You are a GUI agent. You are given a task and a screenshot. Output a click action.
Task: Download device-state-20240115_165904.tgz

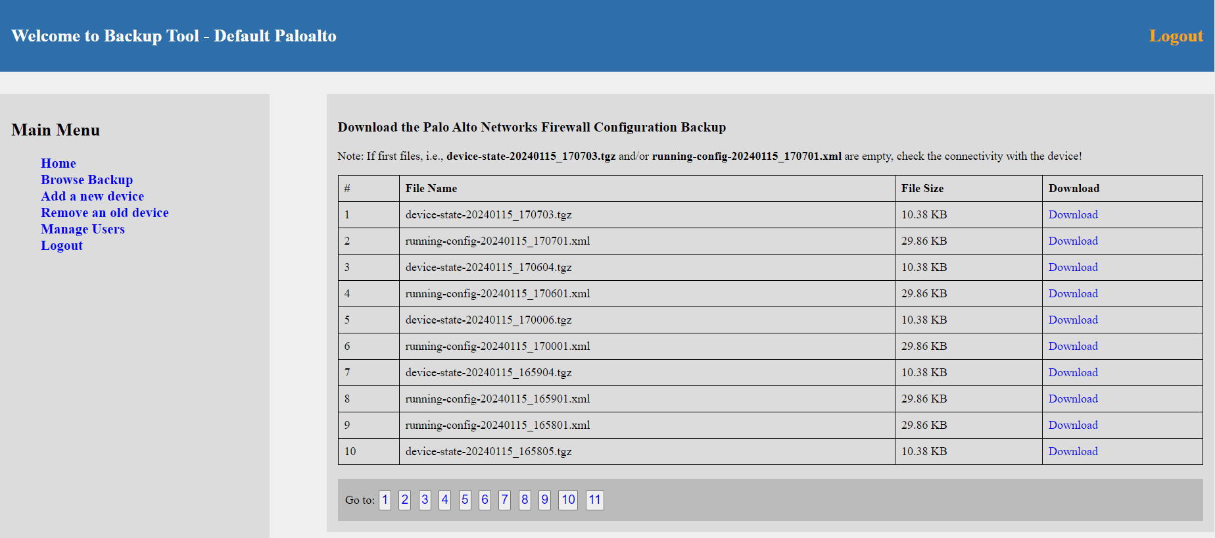pyautogui.click(x=1073, y=372)
